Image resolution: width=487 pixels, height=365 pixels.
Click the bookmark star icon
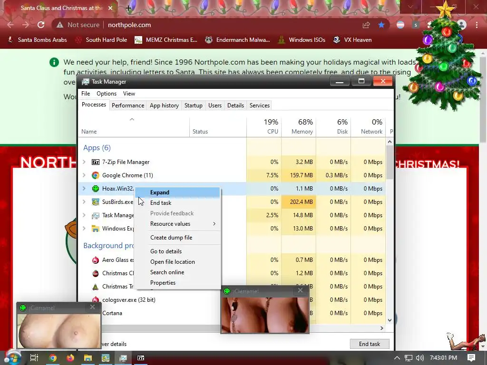(381, 25)
